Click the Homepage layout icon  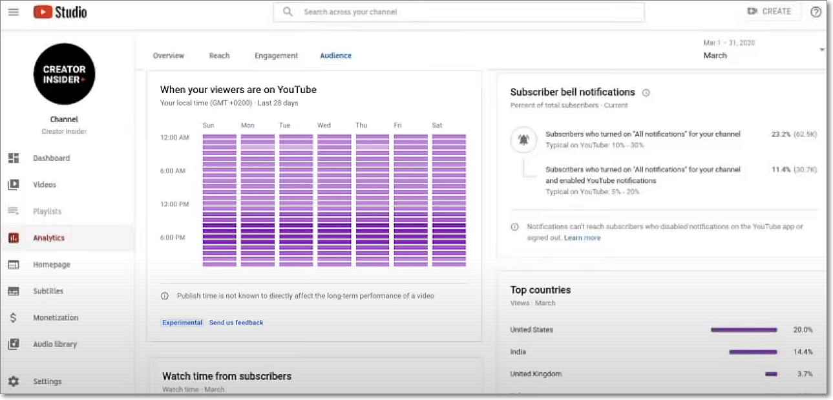(x=13, y=264)
